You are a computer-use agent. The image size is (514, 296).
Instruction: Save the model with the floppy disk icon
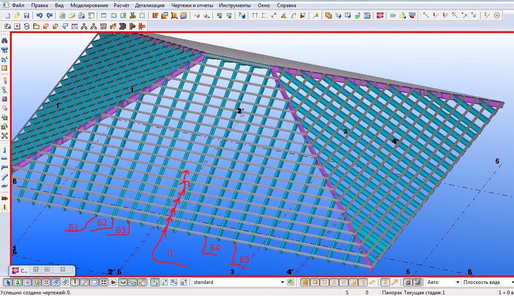click(26, 15)
